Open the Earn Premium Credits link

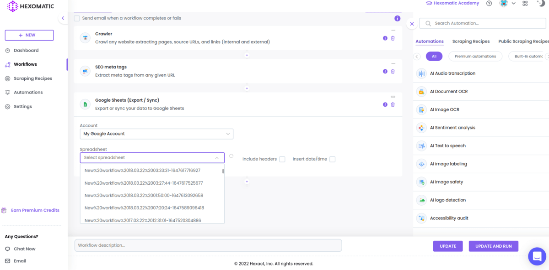coord(34,210)
